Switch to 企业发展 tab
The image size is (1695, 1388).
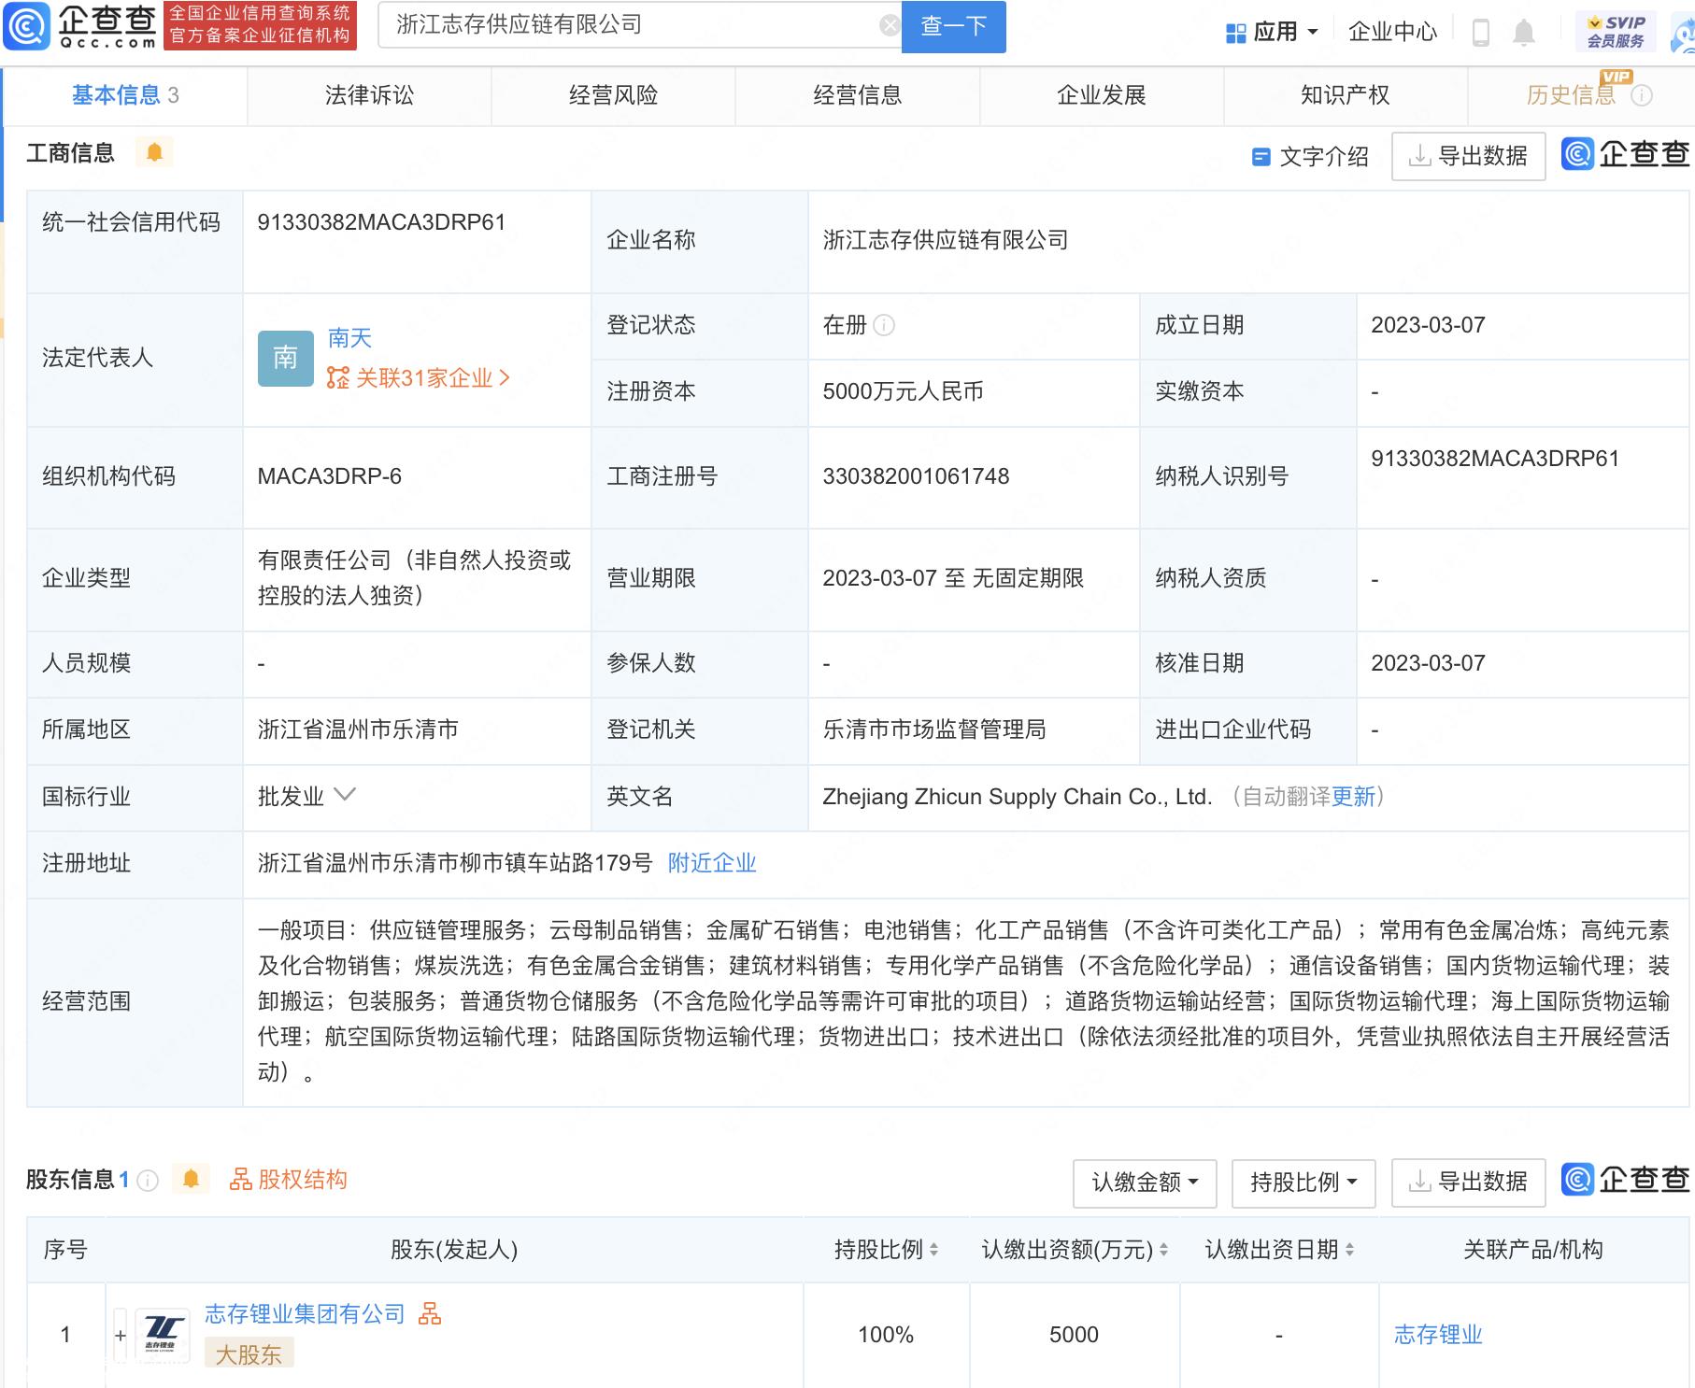coord(1101,95)
